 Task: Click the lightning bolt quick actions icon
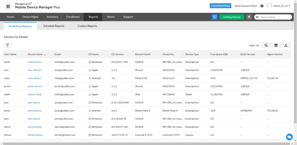pyautogui.click(x=249, y=17)
